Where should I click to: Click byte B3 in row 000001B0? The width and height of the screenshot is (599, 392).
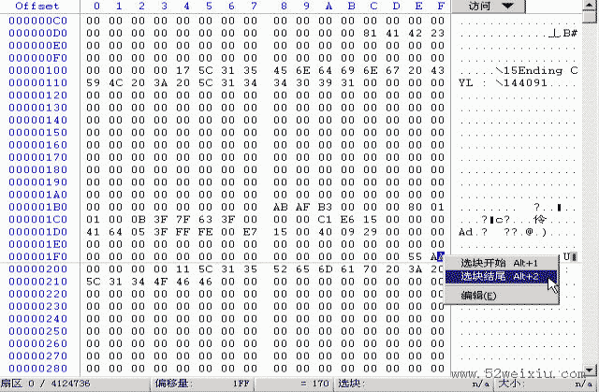(325, 207)
